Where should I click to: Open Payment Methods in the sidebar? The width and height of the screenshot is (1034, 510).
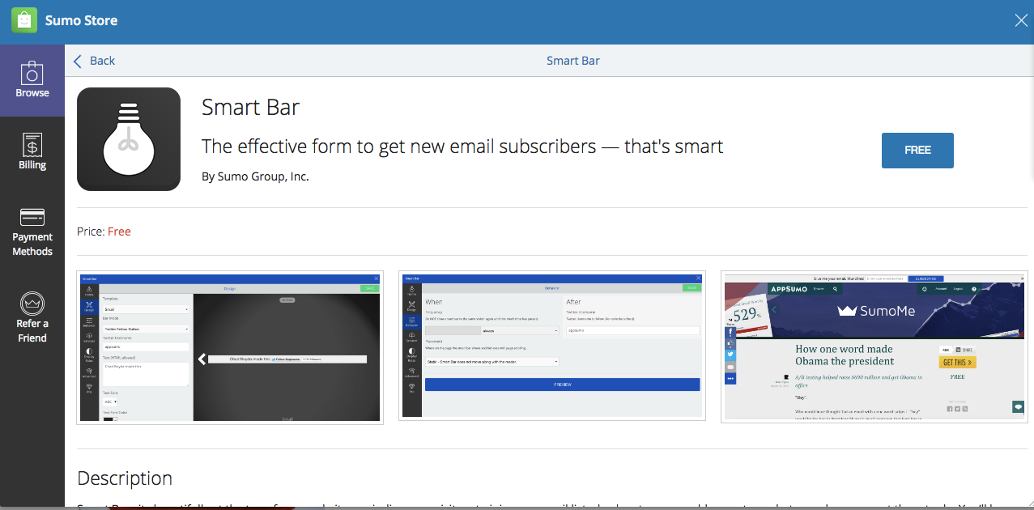click(32, 232)
